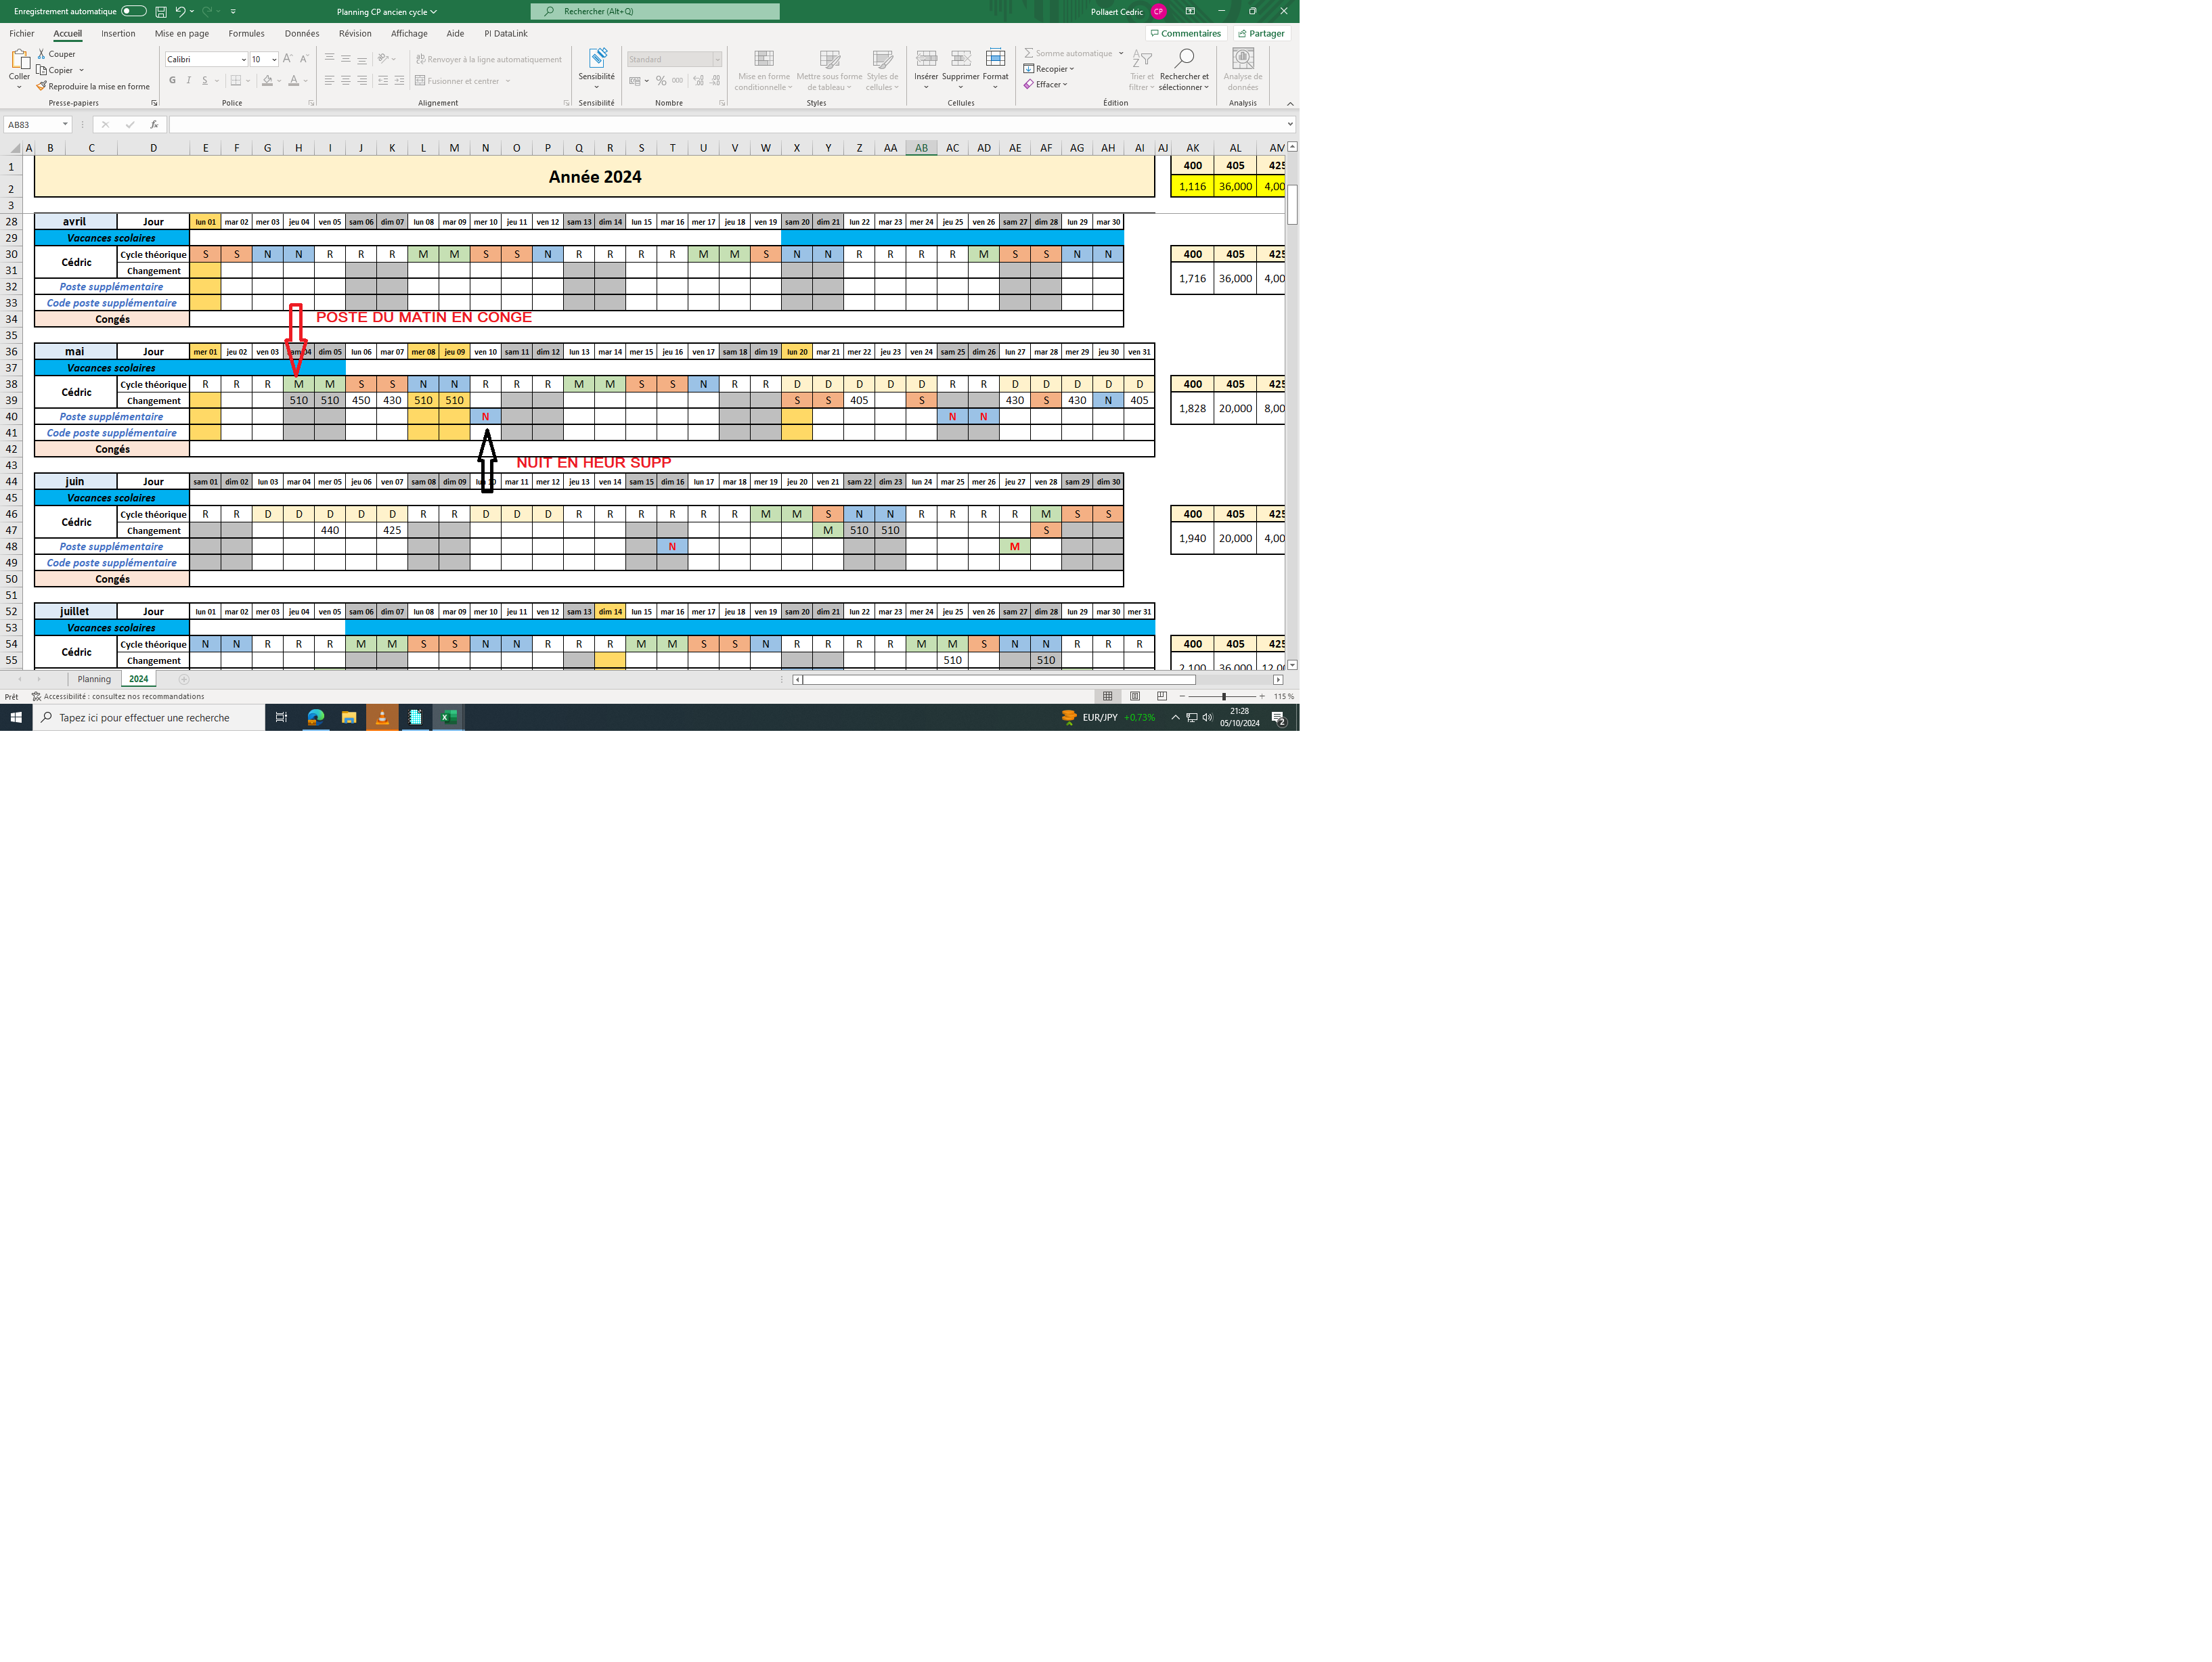2212x1662 pixels.
Task: Expand the Copier dropdown arrow
Action: pyautogui.click(x=81, y=70)
